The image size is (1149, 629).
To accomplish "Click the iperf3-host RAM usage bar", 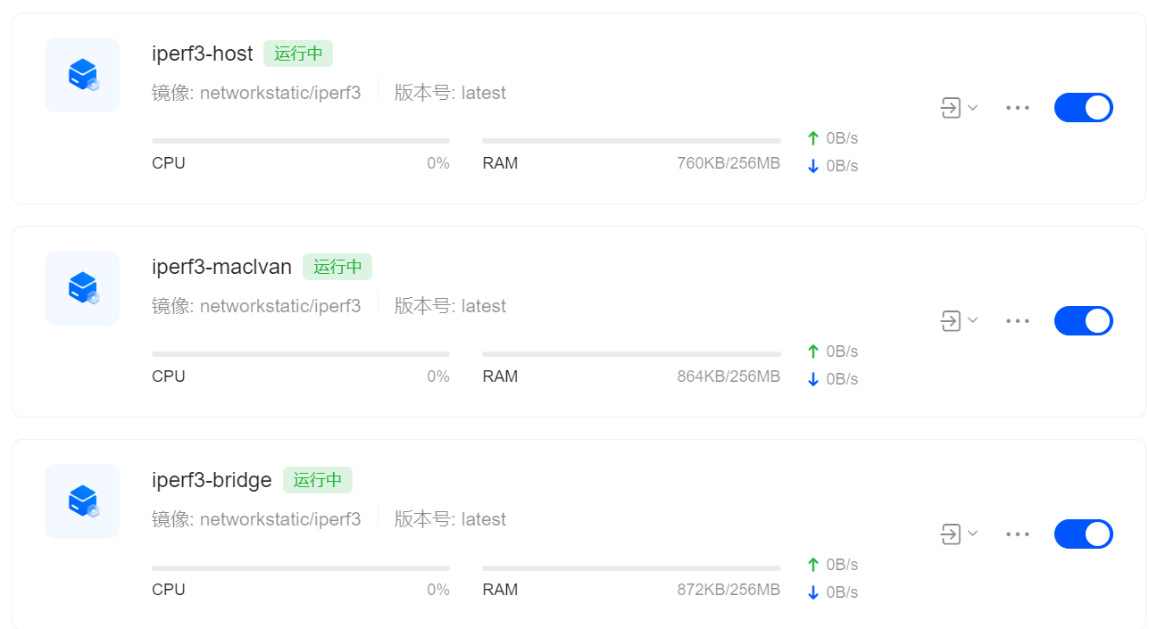I will 631,141.
